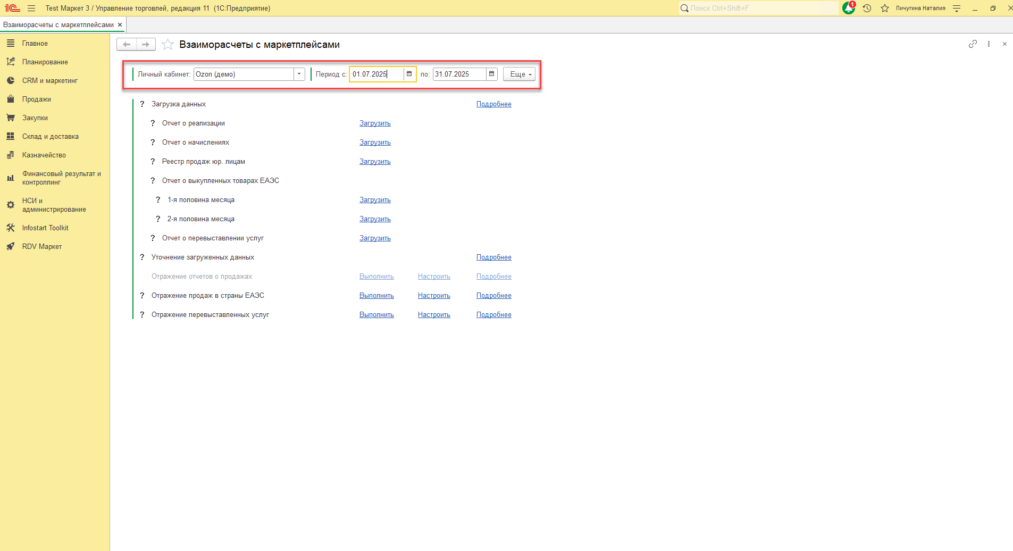
Task: Click help mark for 1-я половина месяца
Action: pyautogui.click(x=158, y=200)
